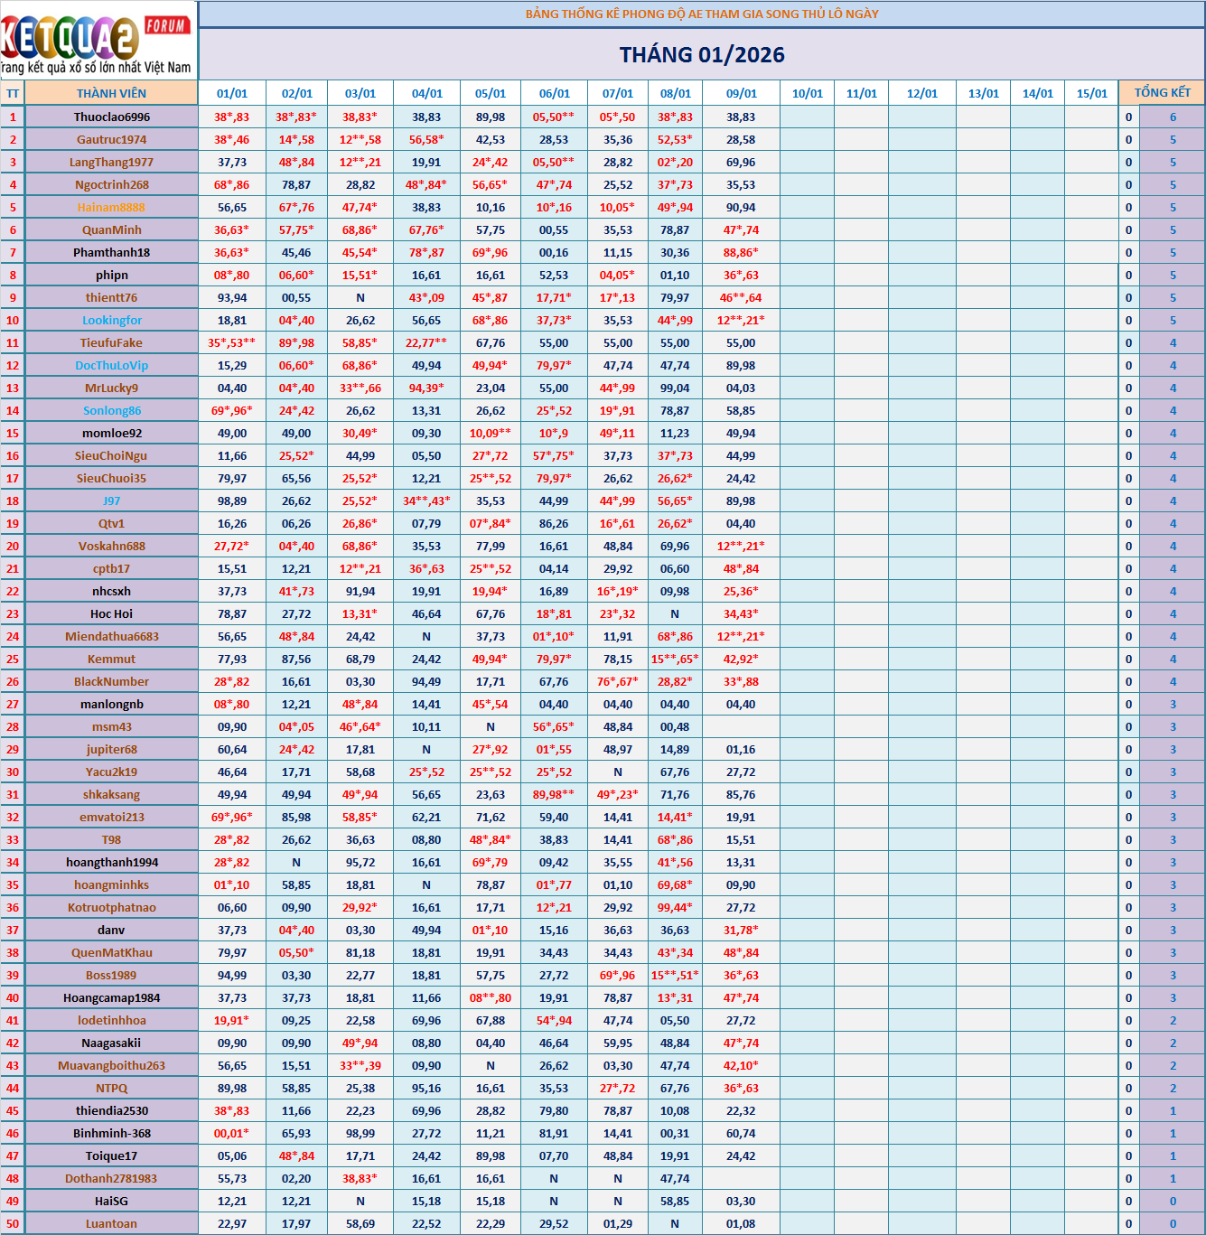The image size is (1206, 1235).
Task: Select the 09/01 date column header
Action: 741,93
